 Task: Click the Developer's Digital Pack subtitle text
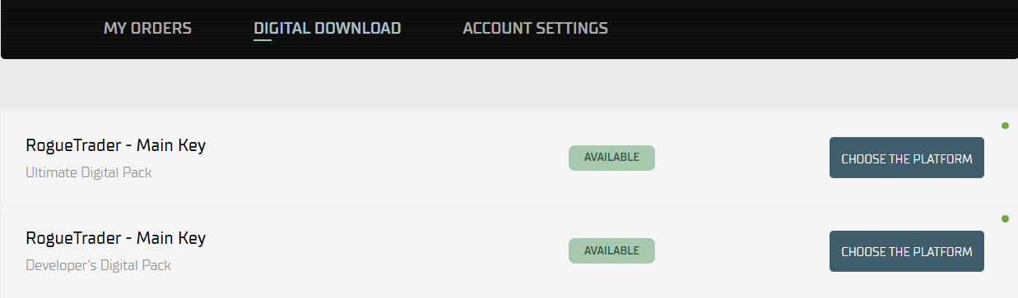(99, 266)
